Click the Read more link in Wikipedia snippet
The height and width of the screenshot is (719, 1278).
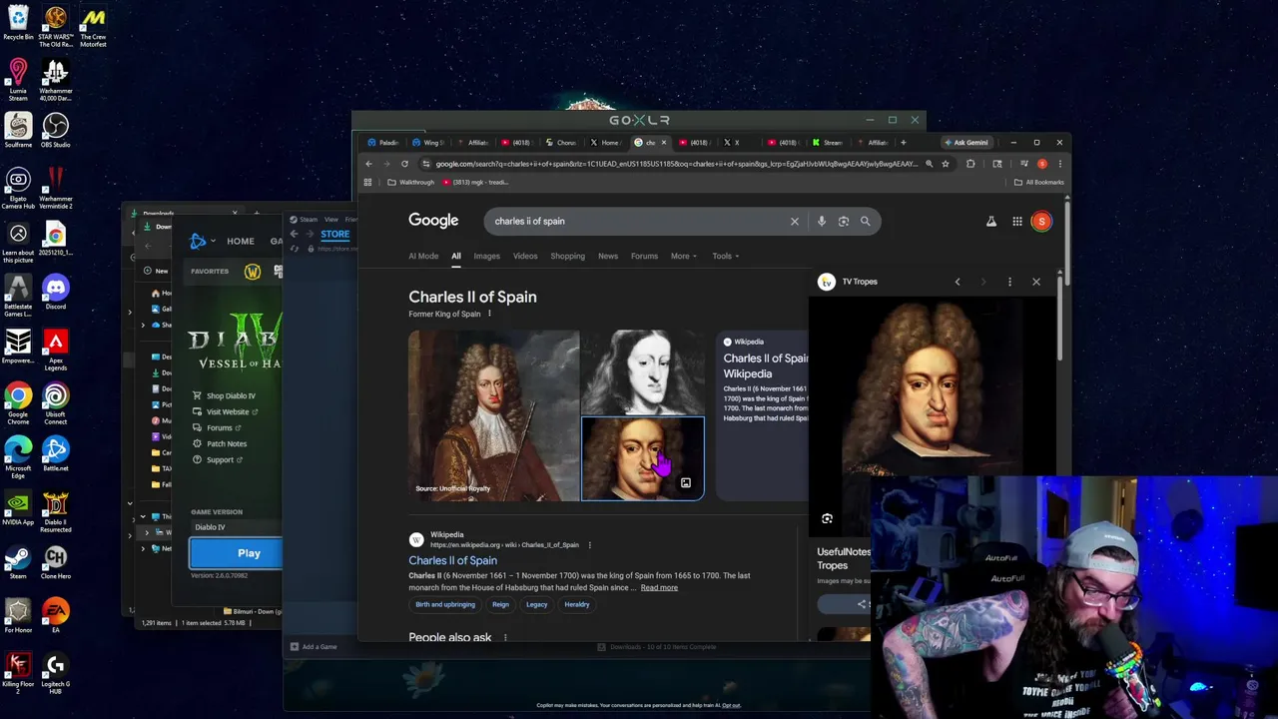(659, 588)
